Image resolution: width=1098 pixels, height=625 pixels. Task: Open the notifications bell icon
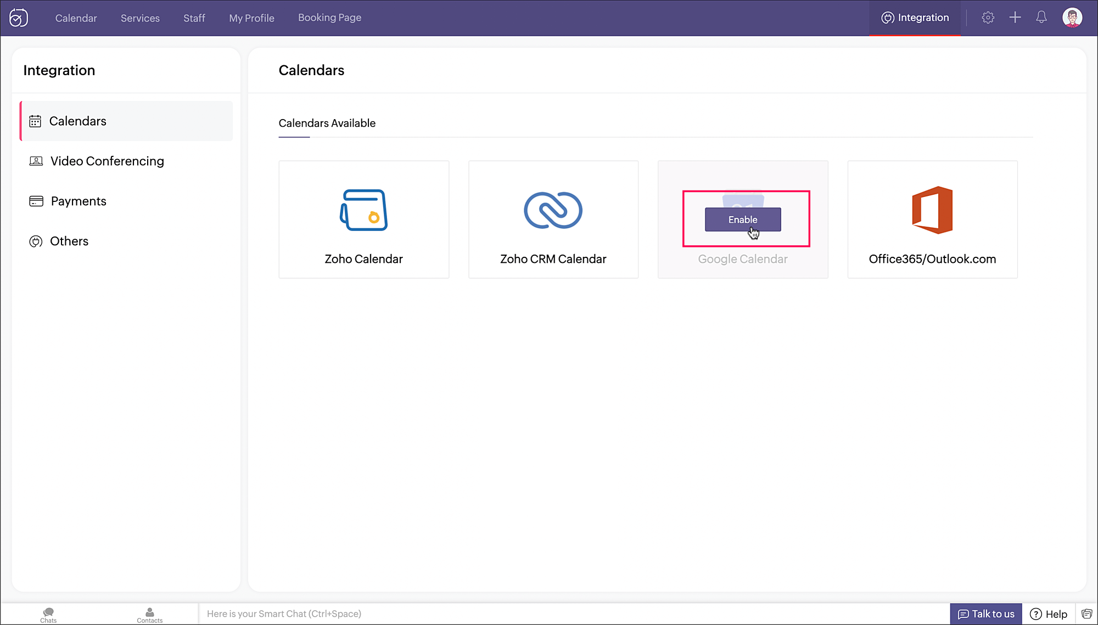pos(1041,18)
